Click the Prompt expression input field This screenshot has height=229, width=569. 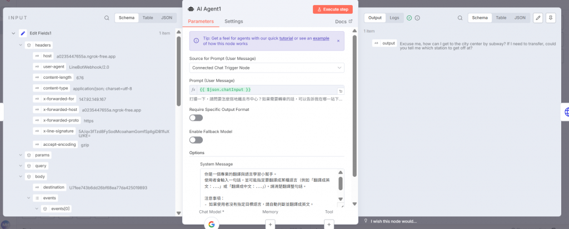pos(267,89)
